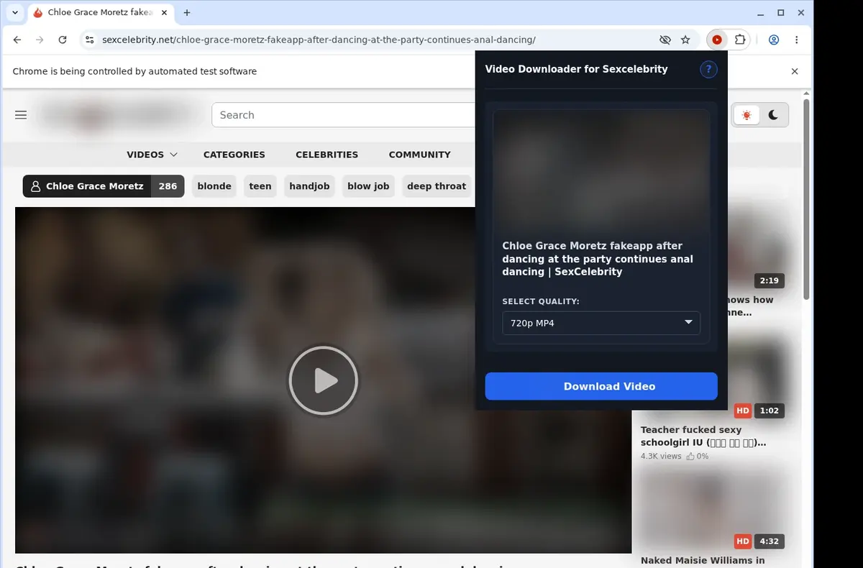
Task: Switch to light theme sun icon
Action: coord(747,115)
